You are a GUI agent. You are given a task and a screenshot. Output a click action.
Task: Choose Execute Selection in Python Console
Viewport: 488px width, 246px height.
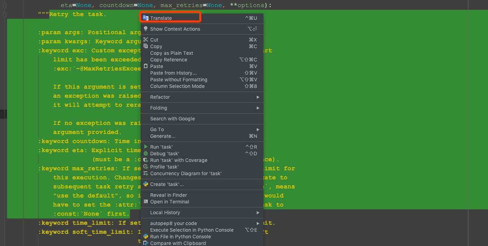[x=202, y=230]
